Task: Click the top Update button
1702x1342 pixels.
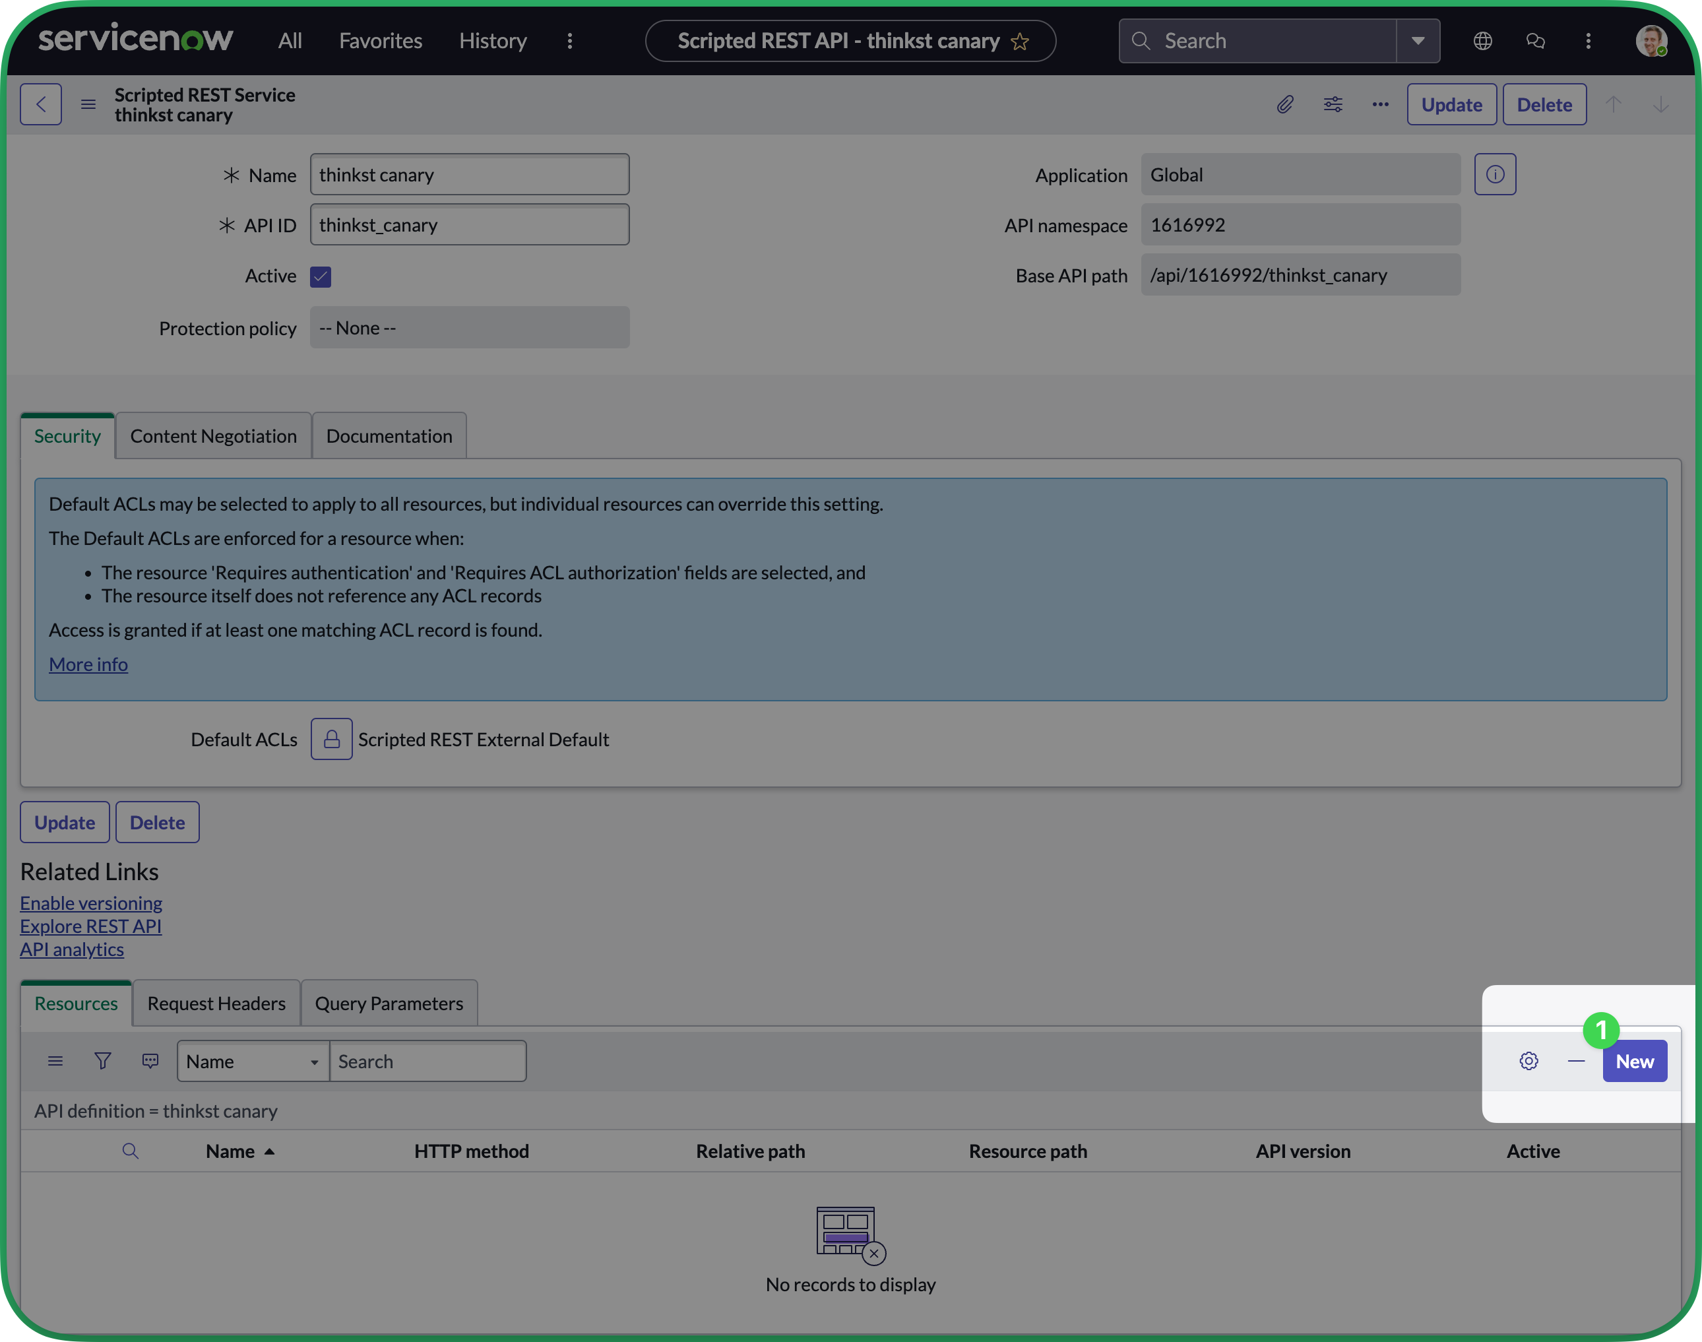Action: click(1451, 104)
